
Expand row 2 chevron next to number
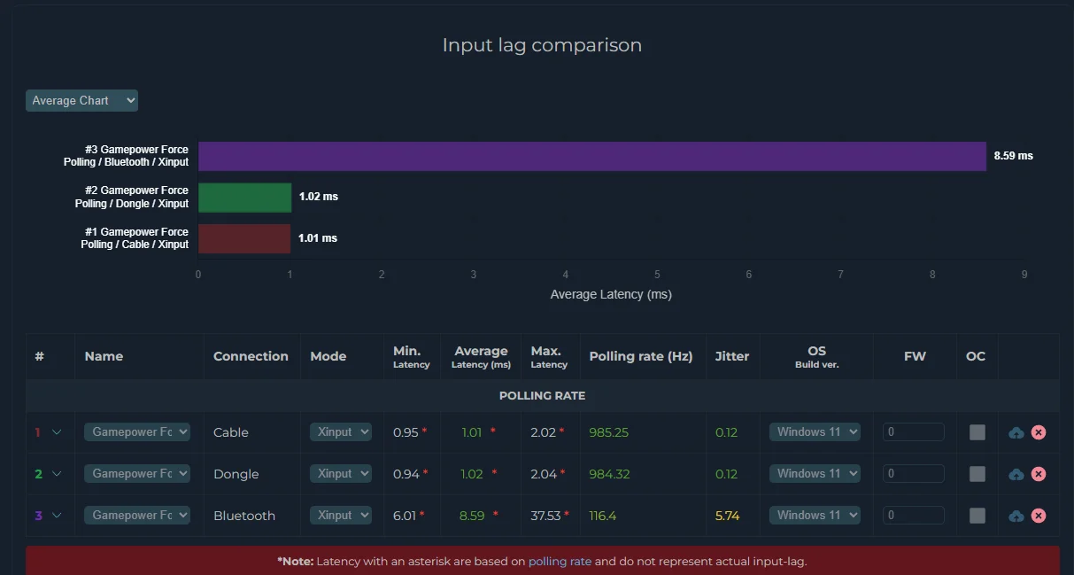57,474
